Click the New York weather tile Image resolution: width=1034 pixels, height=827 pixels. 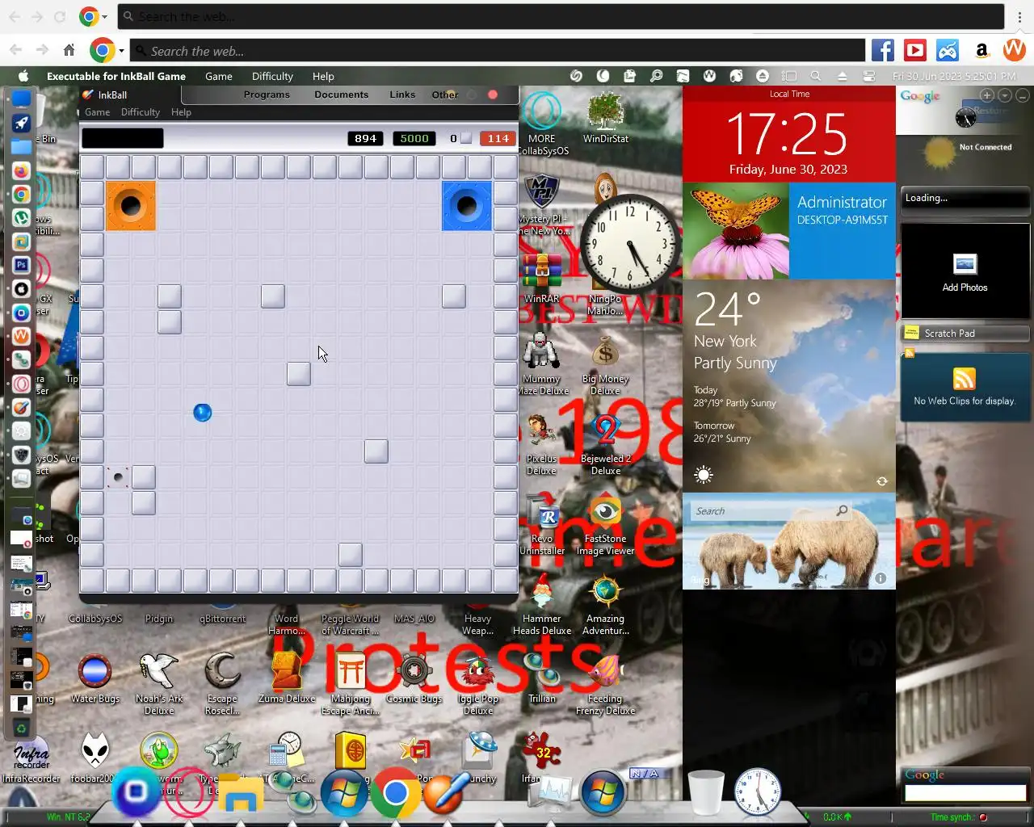click(x=789, y=386)
